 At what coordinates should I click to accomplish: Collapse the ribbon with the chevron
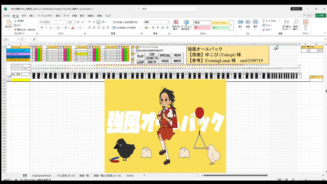(x=324, y=33)
